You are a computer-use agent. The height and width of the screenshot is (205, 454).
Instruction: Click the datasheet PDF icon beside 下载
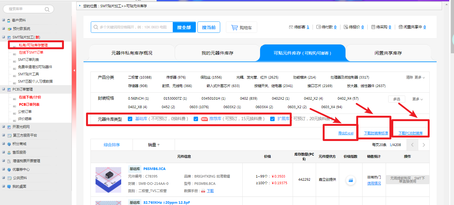[x=203, y=191]
